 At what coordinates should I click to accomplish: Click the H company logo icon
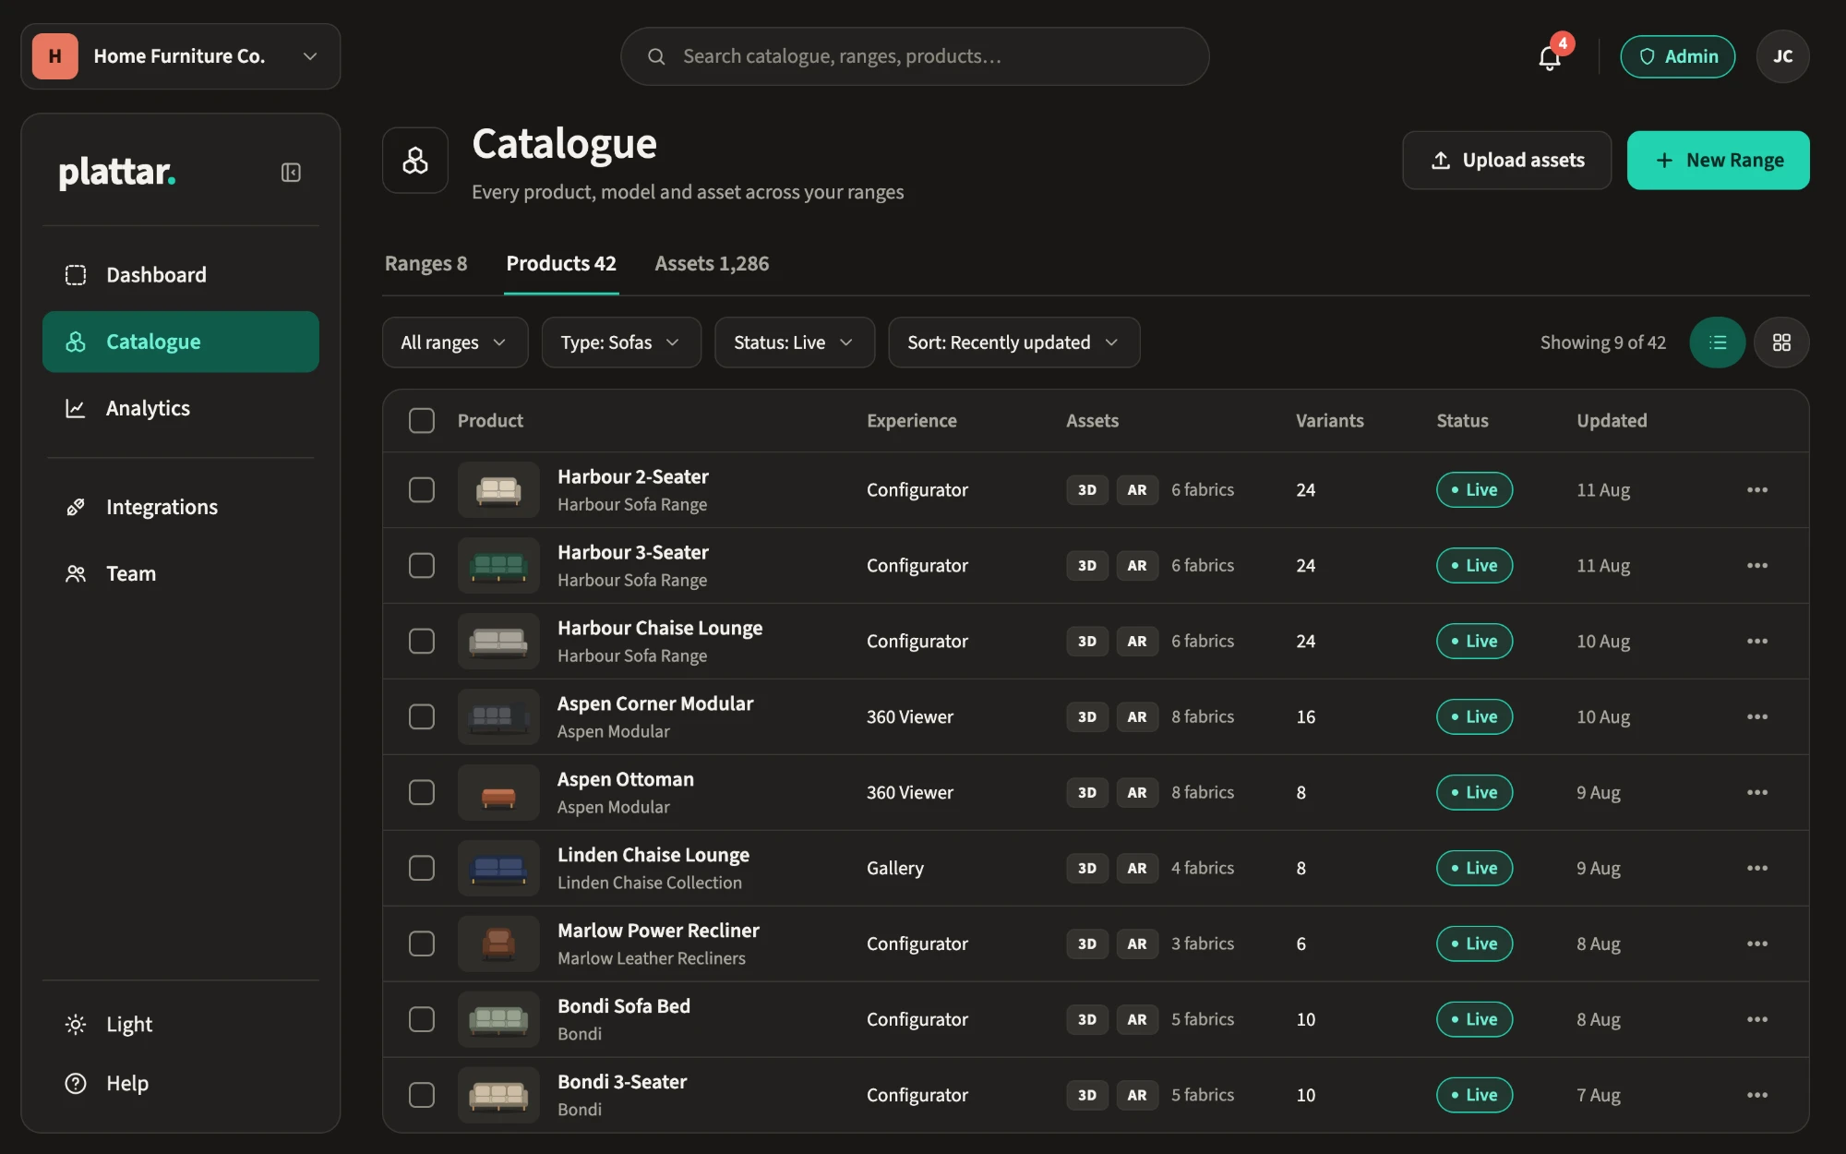[x=55, y=56]
